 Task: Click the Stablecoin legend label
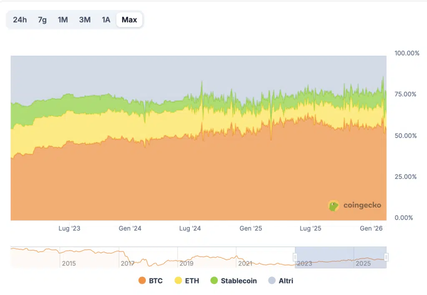(x=239, y=281)
